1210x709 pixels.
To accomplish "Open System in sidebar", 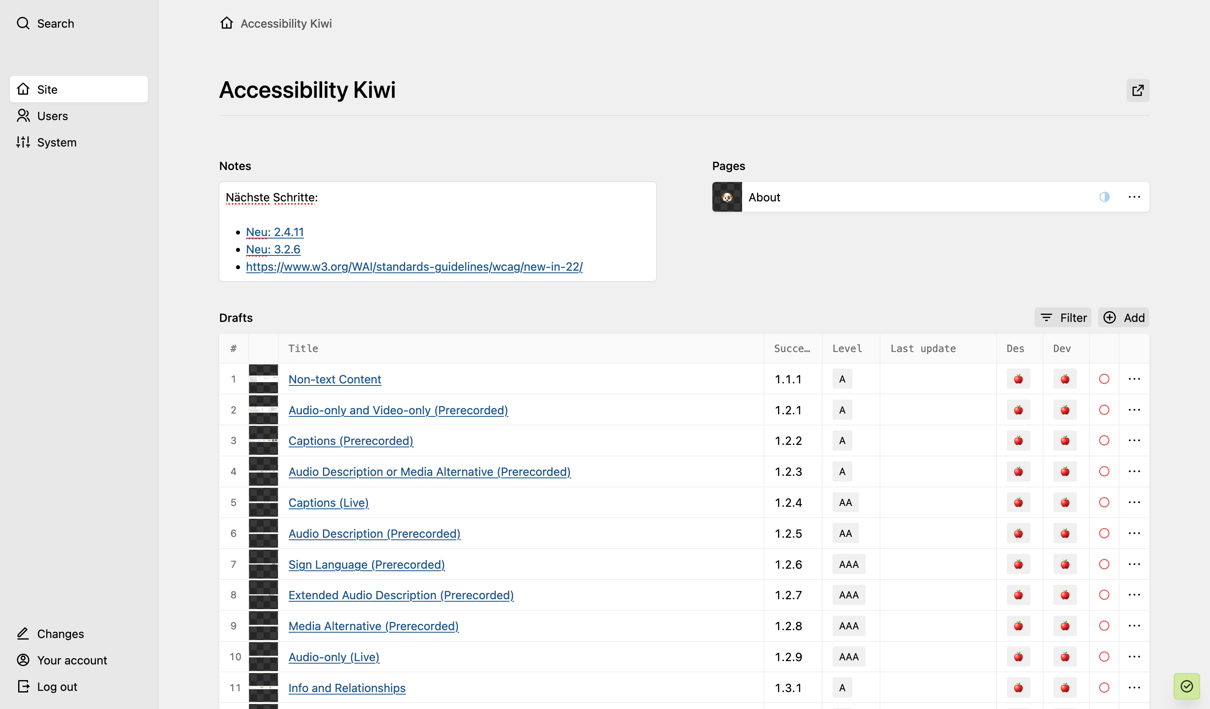I will click(79, 142).
